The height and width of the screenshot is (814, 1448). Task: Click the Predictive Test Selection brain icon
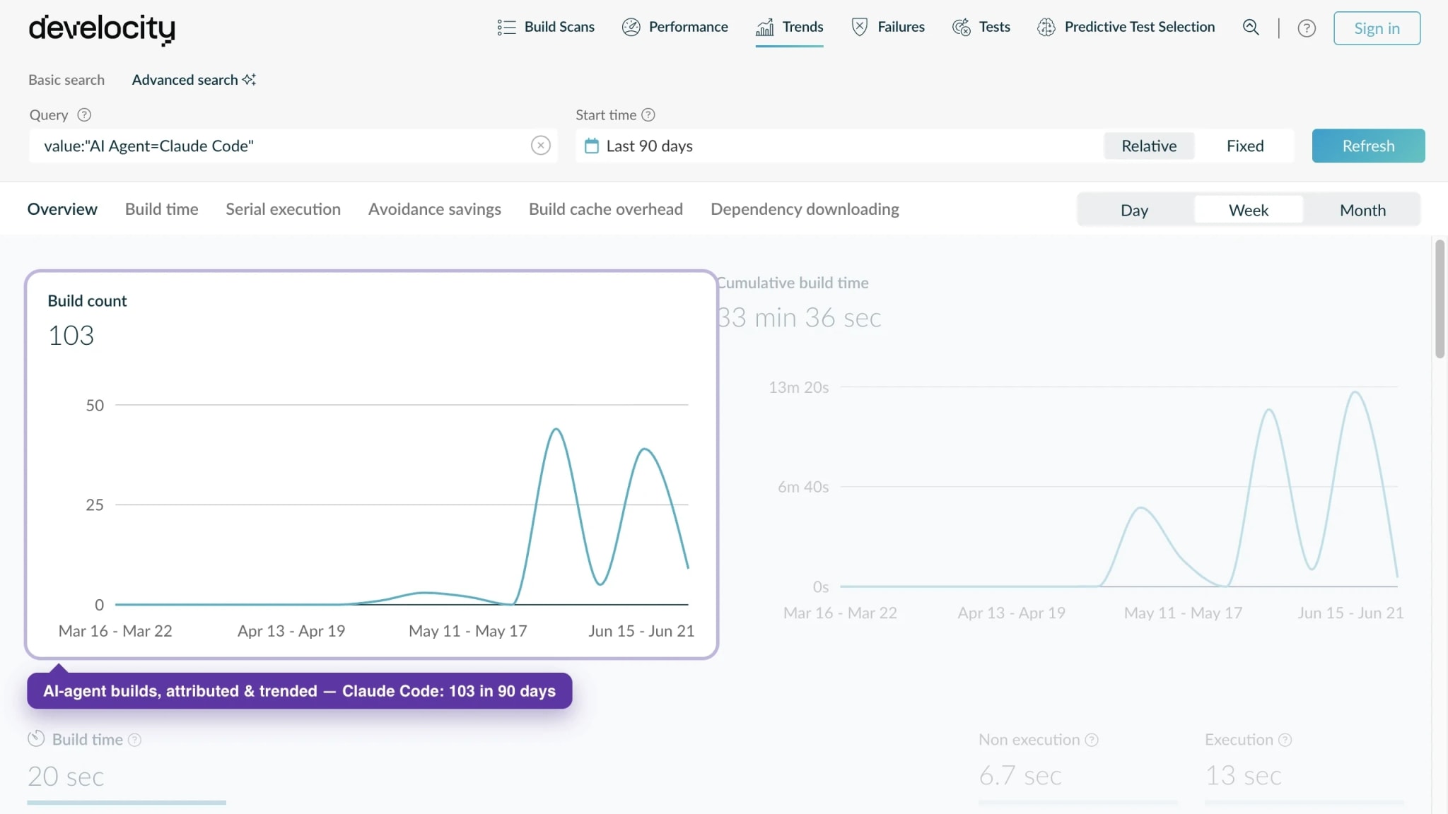(1046, 27)
